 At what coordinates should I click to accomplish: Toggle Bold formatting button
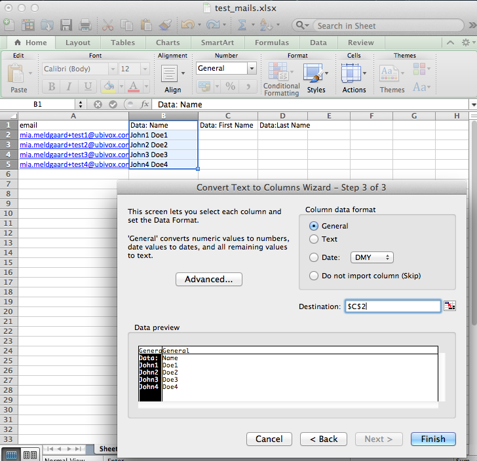point(51,86)
